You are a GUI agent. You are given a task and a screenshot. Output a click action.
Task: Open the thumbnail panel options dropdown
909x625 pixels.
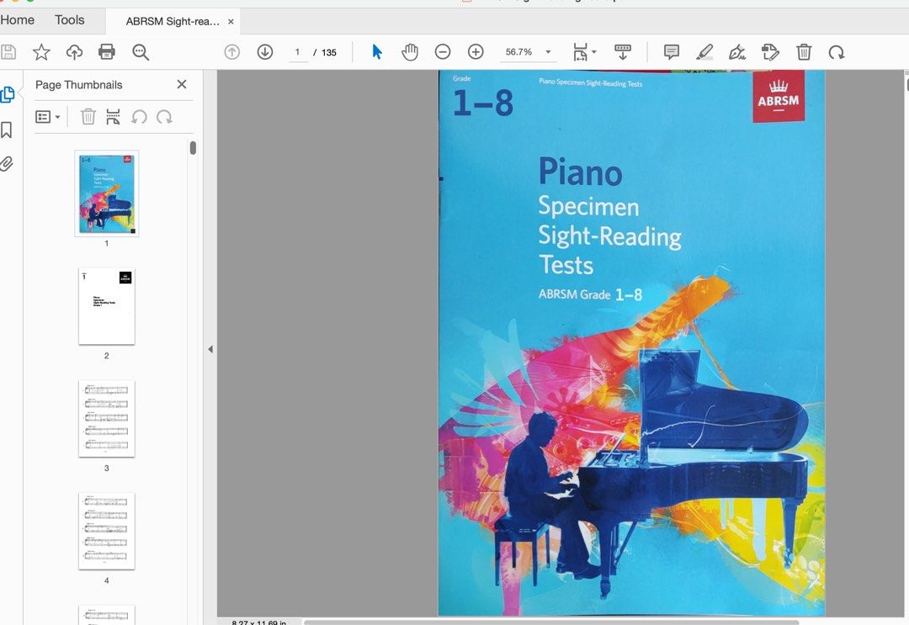[x=48, y=116]
